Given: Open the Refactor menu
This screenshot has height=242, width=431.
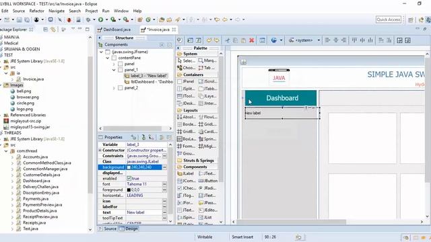Looking at the screenshot, I should click(x=37, y=11).
